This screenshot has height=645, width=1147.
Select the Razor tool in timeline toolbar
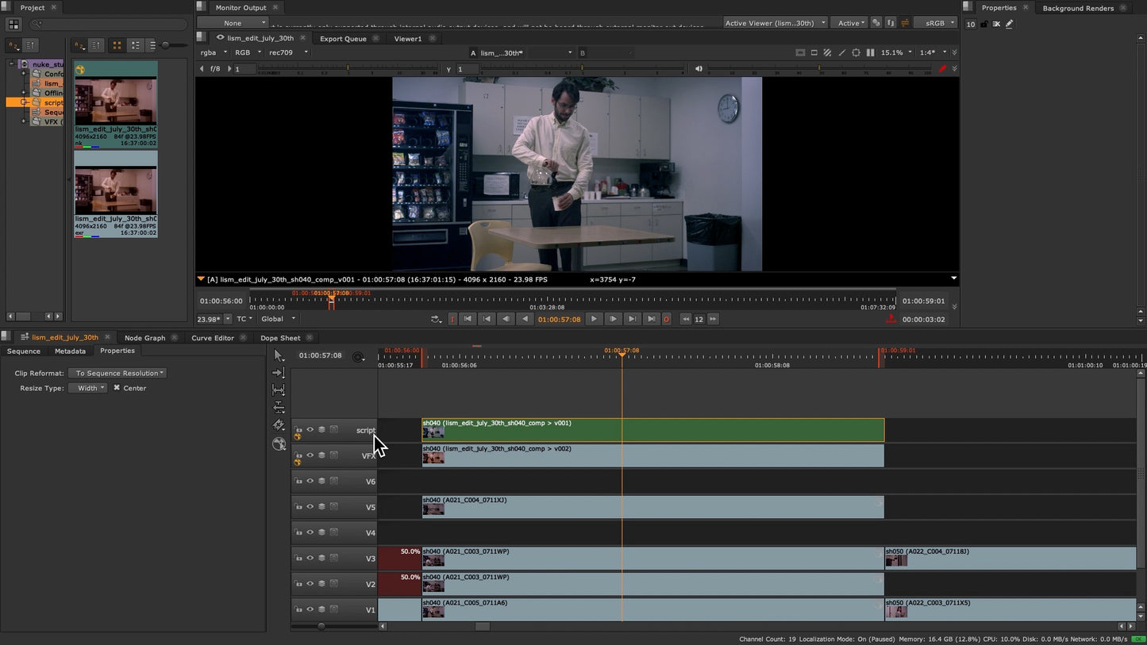(279, 425)
